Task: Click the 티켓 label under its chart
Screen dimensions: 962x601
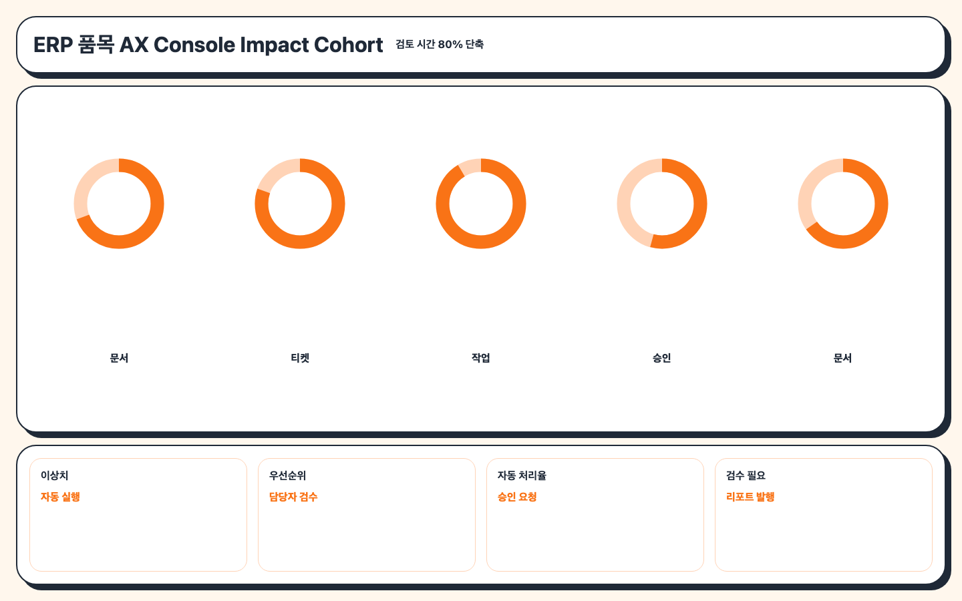Action: (x=300, y=358)
